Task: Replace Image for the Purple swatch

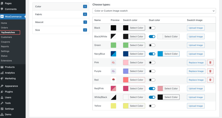Action: [196, 71]
